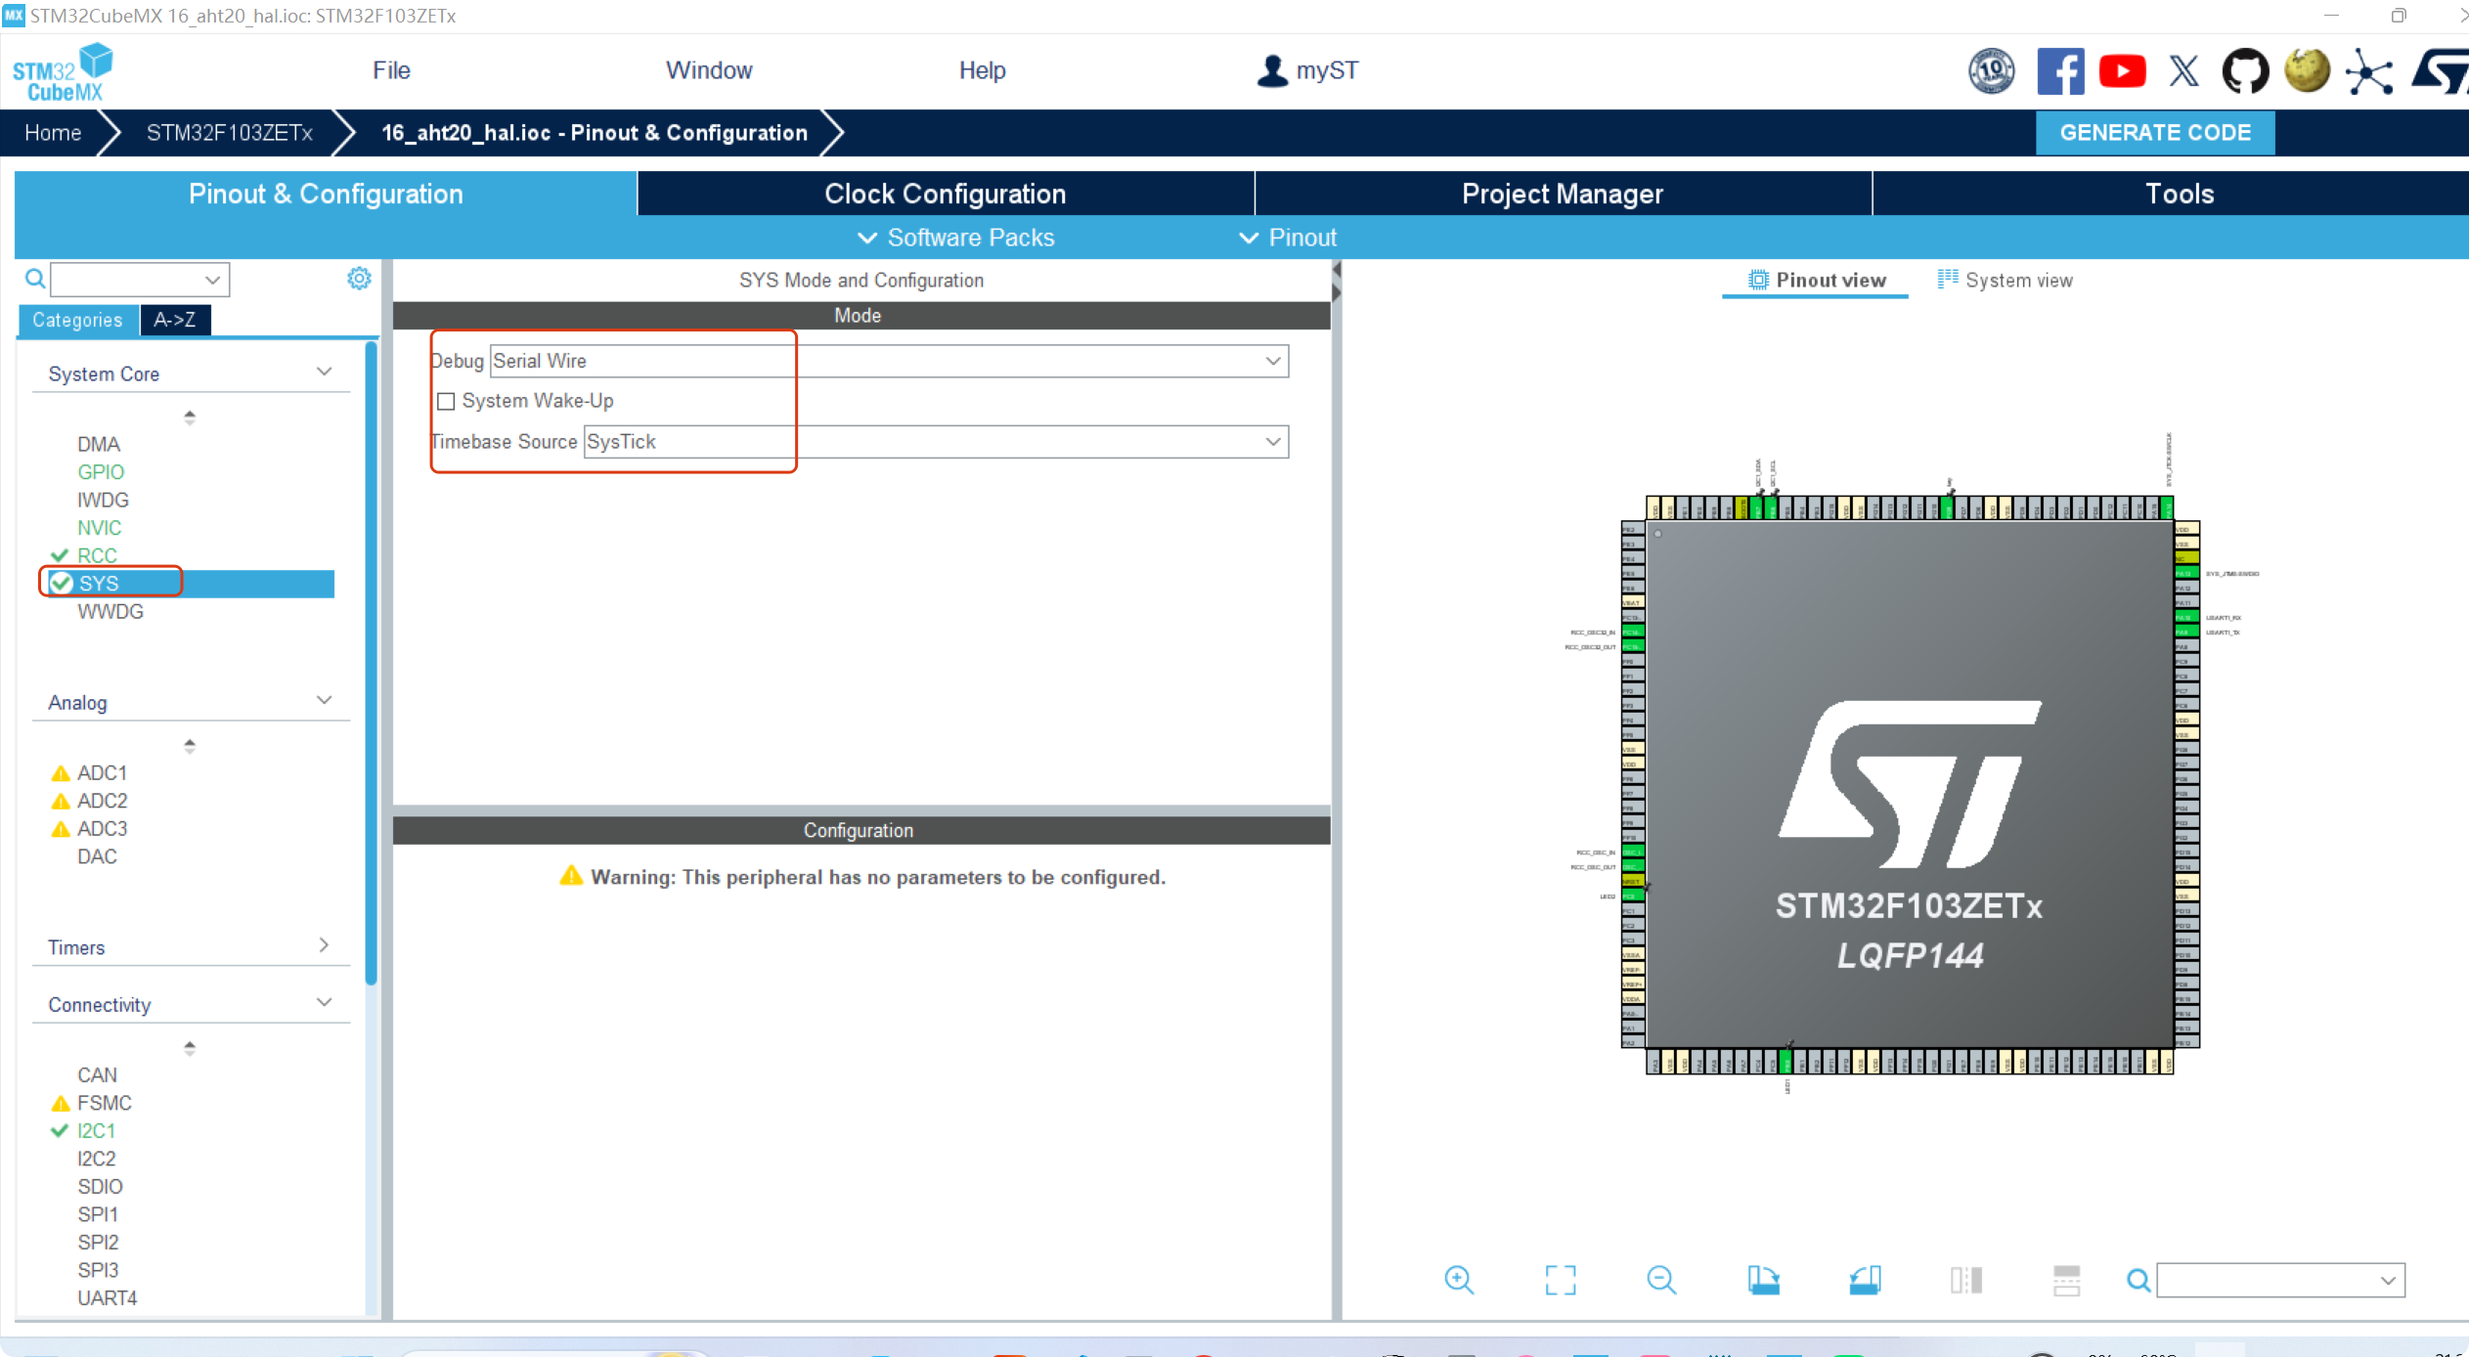Open the YouTube icon link
Image resolution: width=2469 pixels, height=1357 pixels.
click(2122, 71)
